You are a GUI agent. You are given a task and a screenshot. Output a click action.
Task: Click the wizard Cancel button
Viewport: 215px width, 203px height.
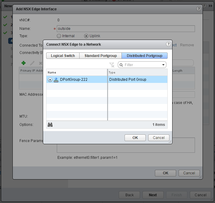point(200,195)
